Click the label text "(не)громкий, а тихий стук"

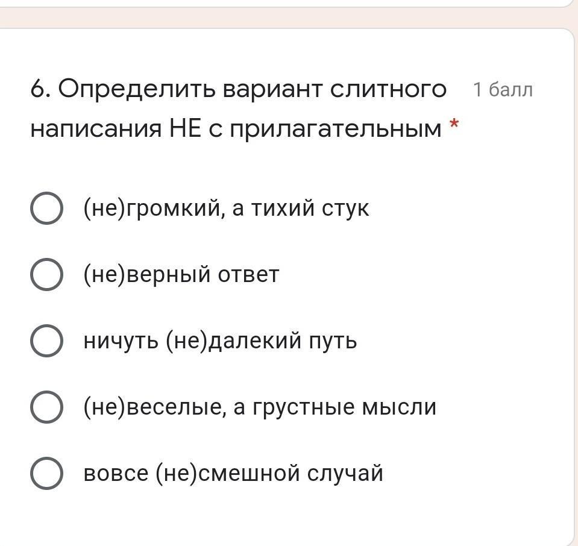click(226, 209)
